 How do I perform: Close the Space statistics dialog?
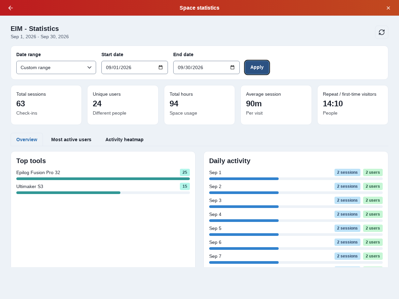(x=388, y=8)
